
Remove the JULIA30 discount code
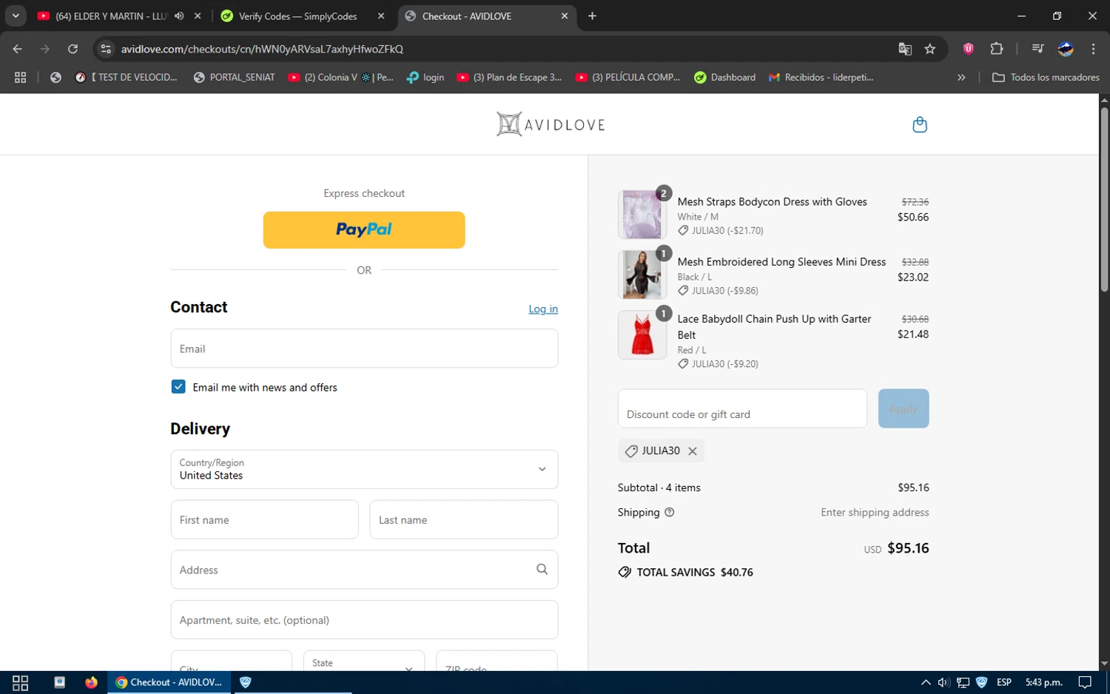point(693,451)
